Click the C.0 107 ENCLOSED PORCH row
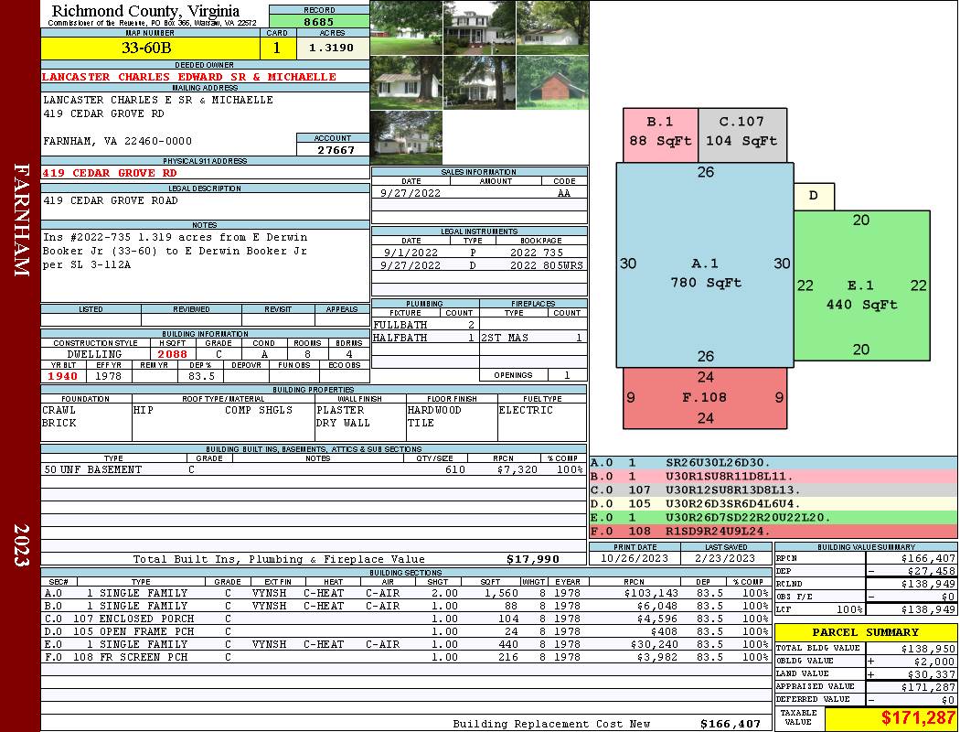The height and width of the screenshot is (732, 960). [x=407, y=619]
